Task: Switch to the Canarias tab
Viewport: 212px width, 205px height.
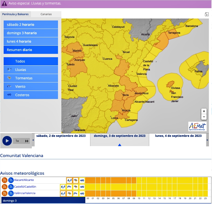Action: 46,14
